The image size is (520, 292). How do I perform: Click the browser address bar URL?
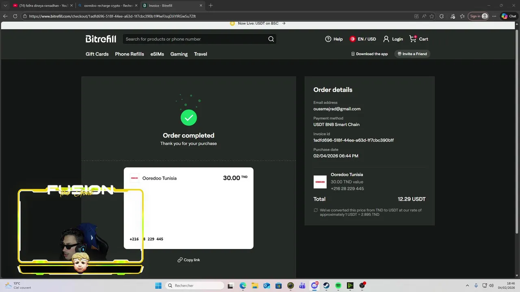point(113,16)
